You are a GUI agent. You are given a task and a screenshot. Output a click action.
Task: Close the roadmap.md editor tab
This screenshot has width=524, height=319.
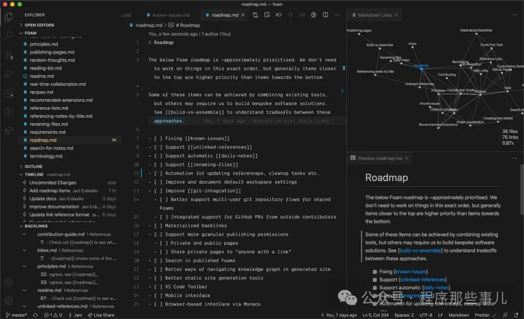(243, 15)
